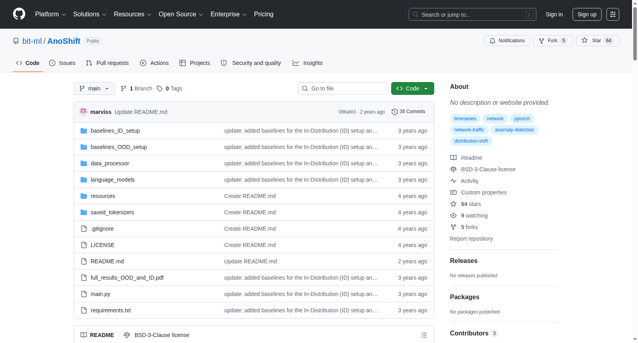Open the Contributors section heading link
The height and width of the screenshot is (343, 638).
coord(474,333)
